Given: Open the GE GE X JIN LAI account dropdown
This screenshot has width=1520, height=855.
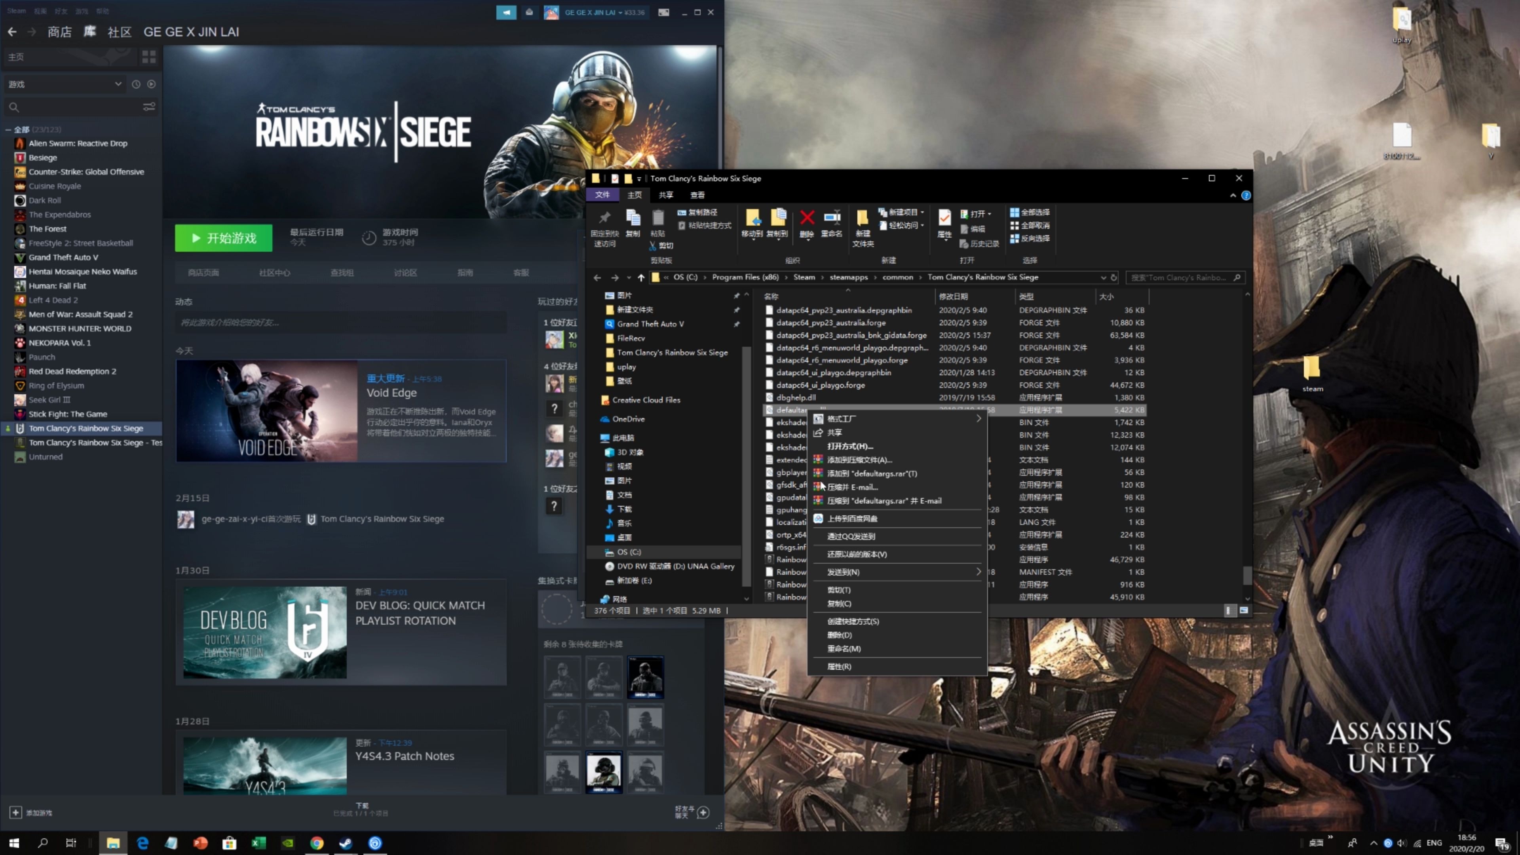Looking at the screenshot, I should (597, 12).
